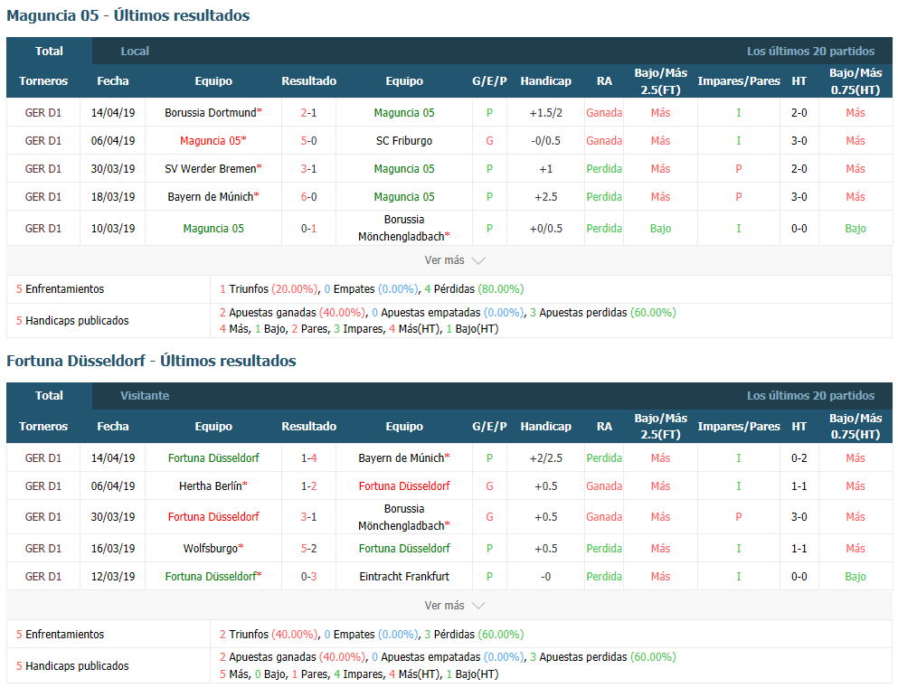Click '1 Triunfos (20.00%)' Maguncia summary
This screenshot has width=898, height=688.
(269, 289)
